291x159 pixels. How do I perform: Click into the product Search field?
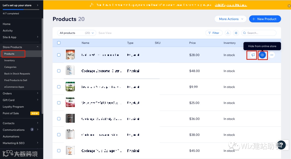[260, 33]
